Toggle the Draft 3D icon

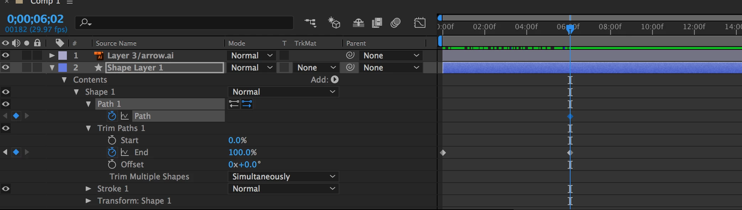tap(334, 23)
